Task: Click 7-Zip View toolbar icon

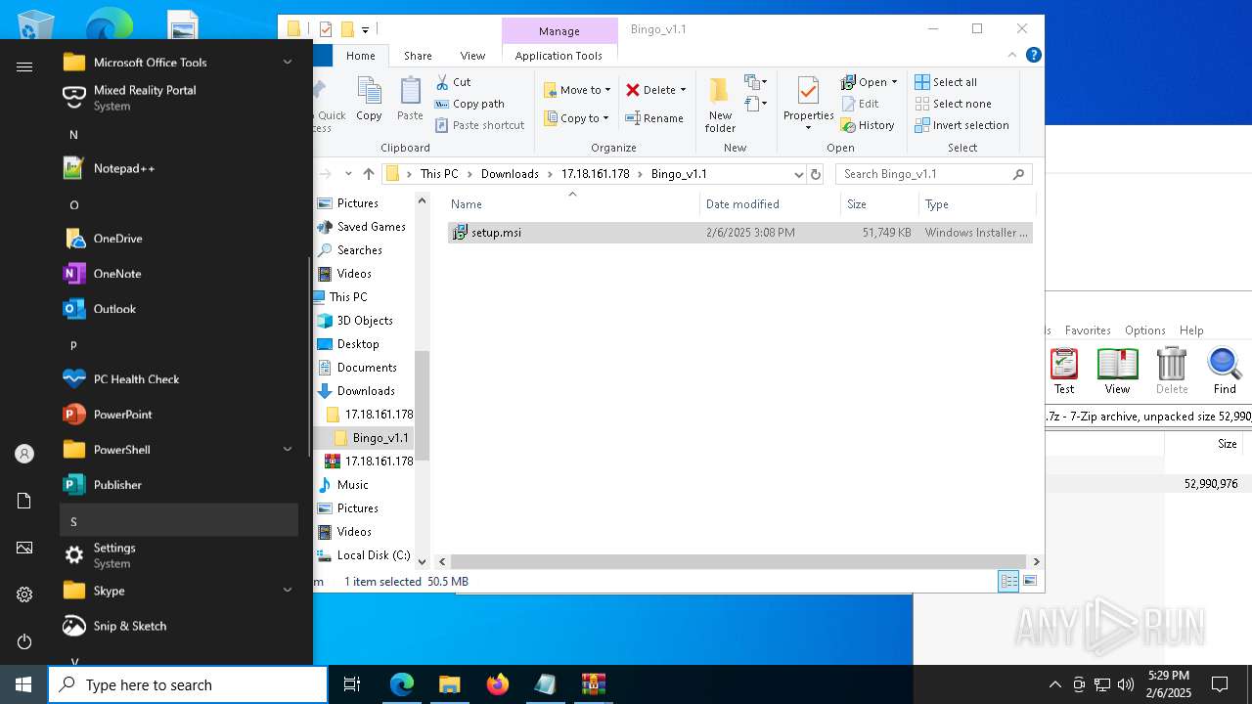Action: [1117, 372]
